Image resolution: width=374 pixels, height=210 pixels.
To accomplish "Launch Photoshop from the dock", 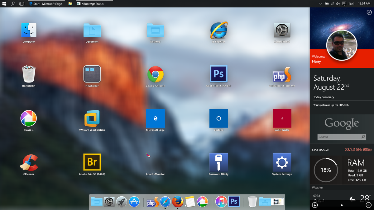I will coord(234,202).
